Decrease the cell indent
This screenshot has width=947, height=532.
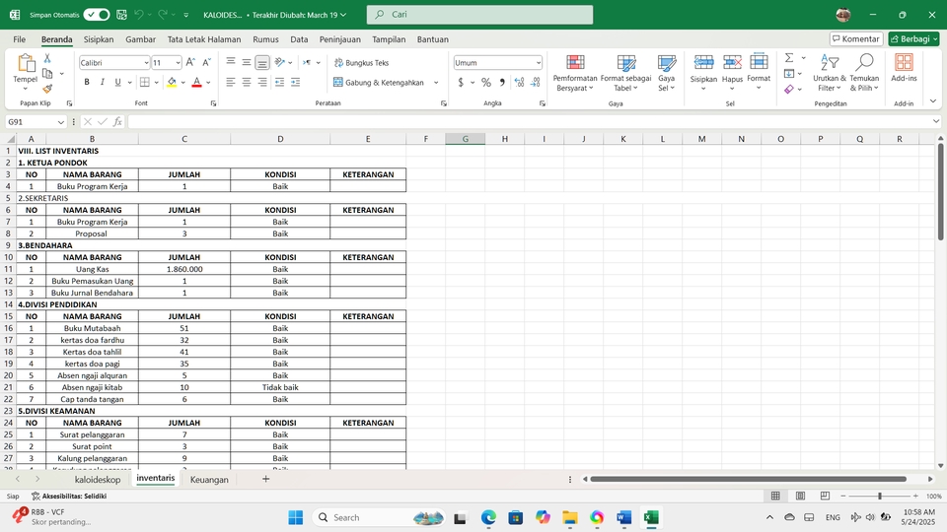pos(279,82)
